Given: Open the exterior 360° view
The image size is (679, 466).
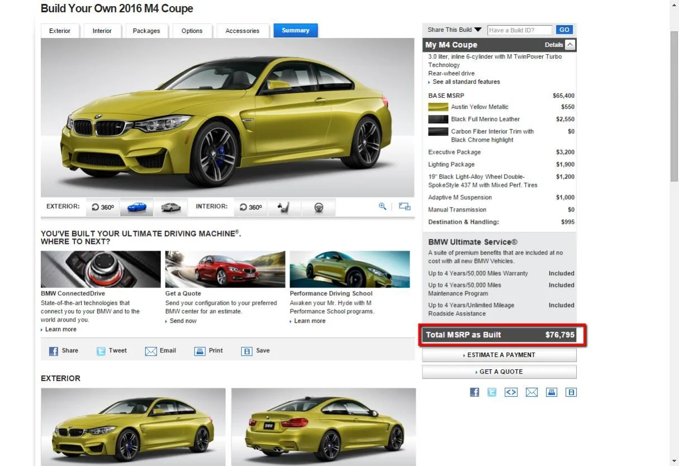Looking at the screenshot, I should click(103, 207).
